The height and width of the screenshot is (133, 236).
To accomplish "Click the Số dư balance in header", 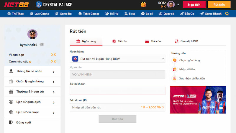I will 163,5.
